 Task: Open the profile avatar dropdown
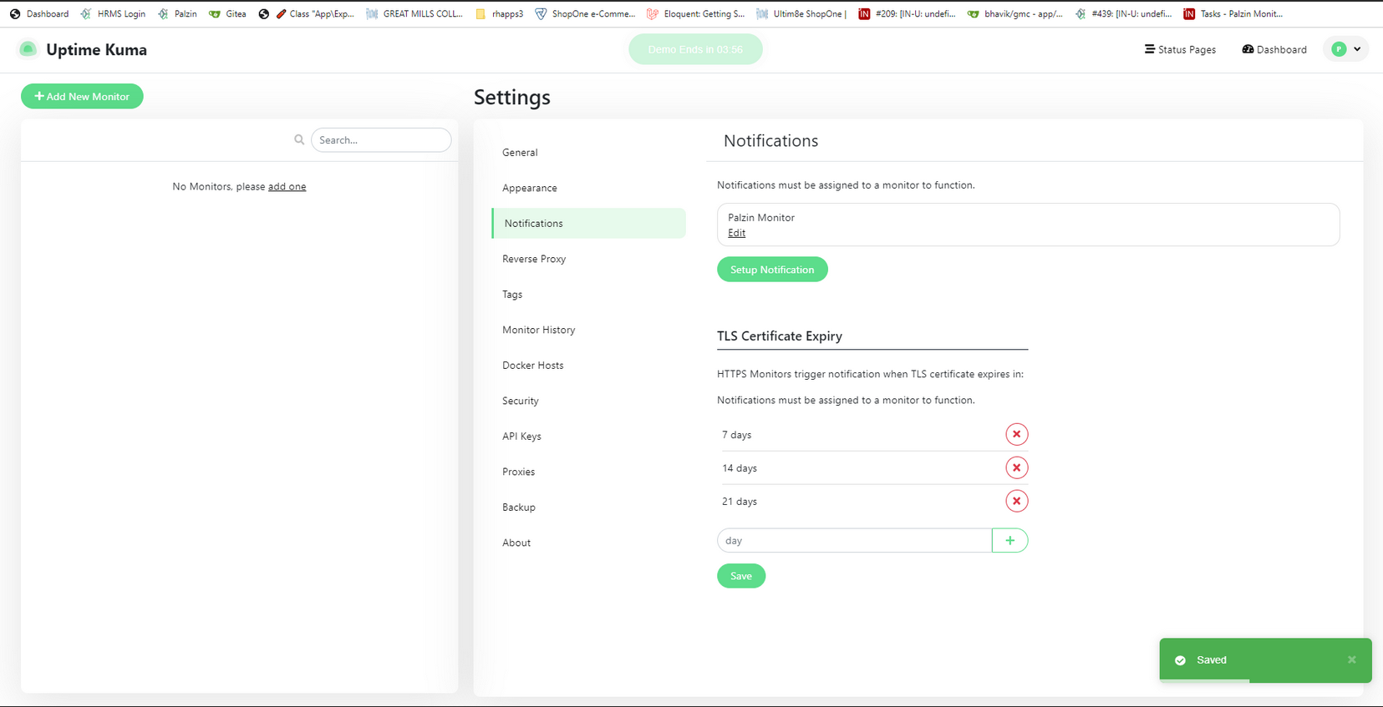point(1345,49)
